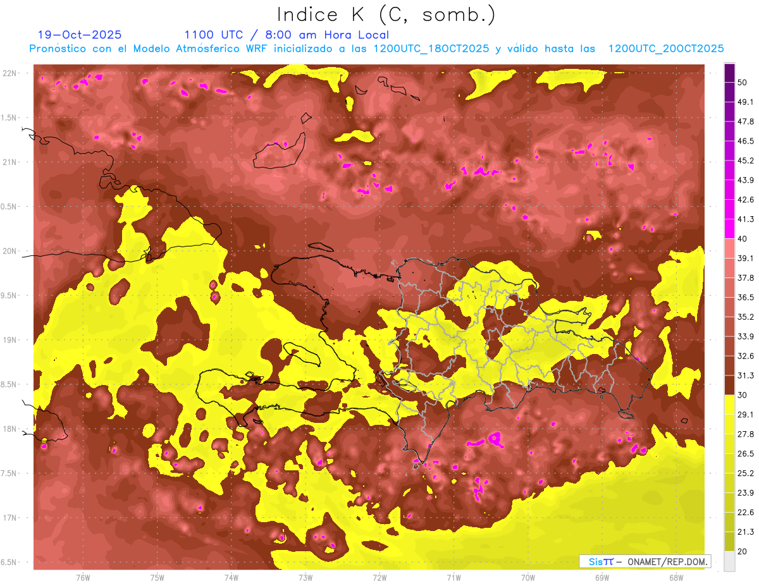Click the '71W' longitude axis label

tap(454, 578)
